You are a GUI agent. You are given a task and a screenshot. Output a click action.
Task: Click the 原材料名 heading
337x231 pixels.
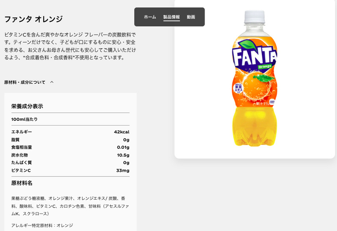click(x=22, y=183)
